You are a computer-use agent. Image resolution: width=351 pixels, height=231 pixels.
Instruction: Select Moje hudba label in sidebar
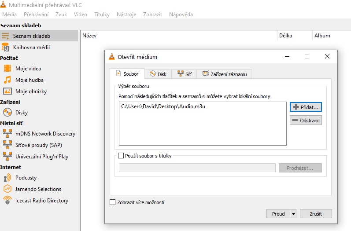click(x=30, y=80)
